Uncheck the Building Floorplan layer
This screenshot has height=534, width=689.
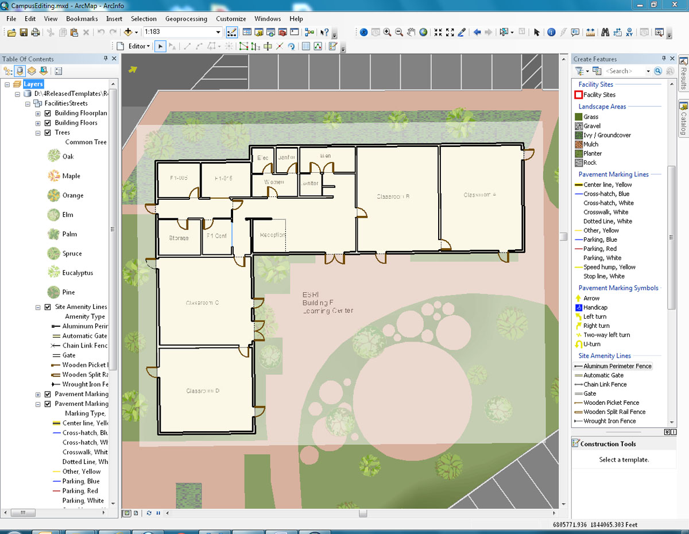pyautogui.click(x=48, y=113)
